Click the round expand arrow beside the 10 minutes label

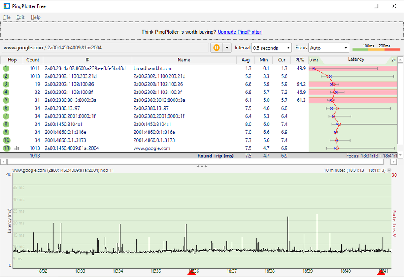(389, 171)
